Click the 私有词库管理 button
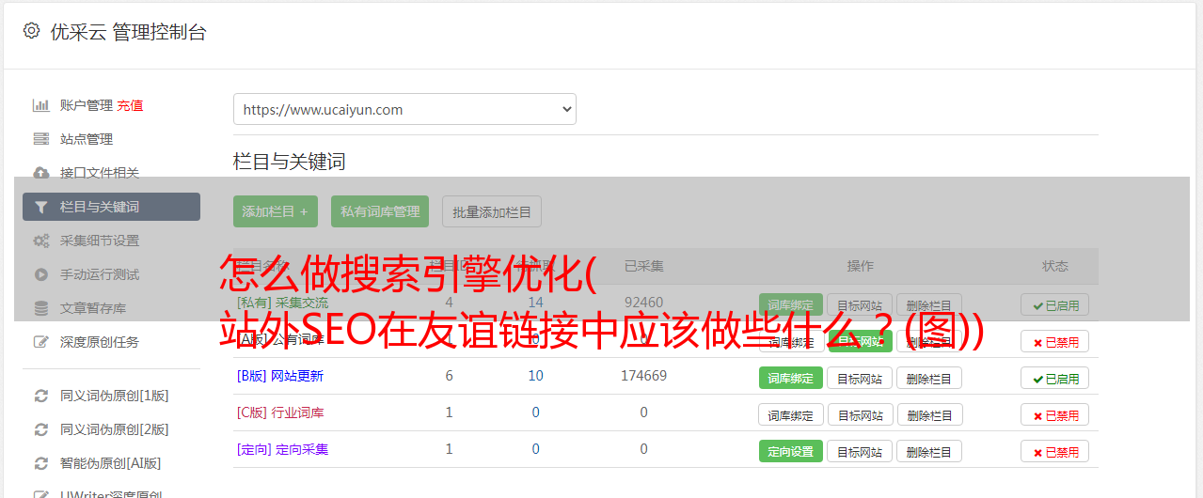Image resolution: width=1203 pixels, height=498 pixels. 380,211
